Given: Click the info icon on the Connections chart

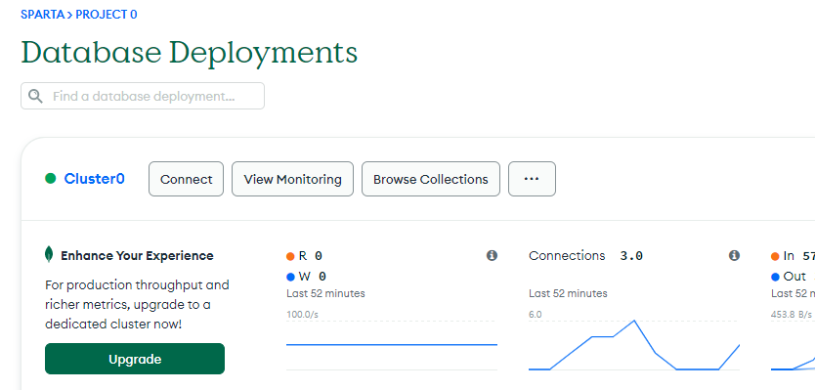Looking at the screenshot, I should 734,255.
